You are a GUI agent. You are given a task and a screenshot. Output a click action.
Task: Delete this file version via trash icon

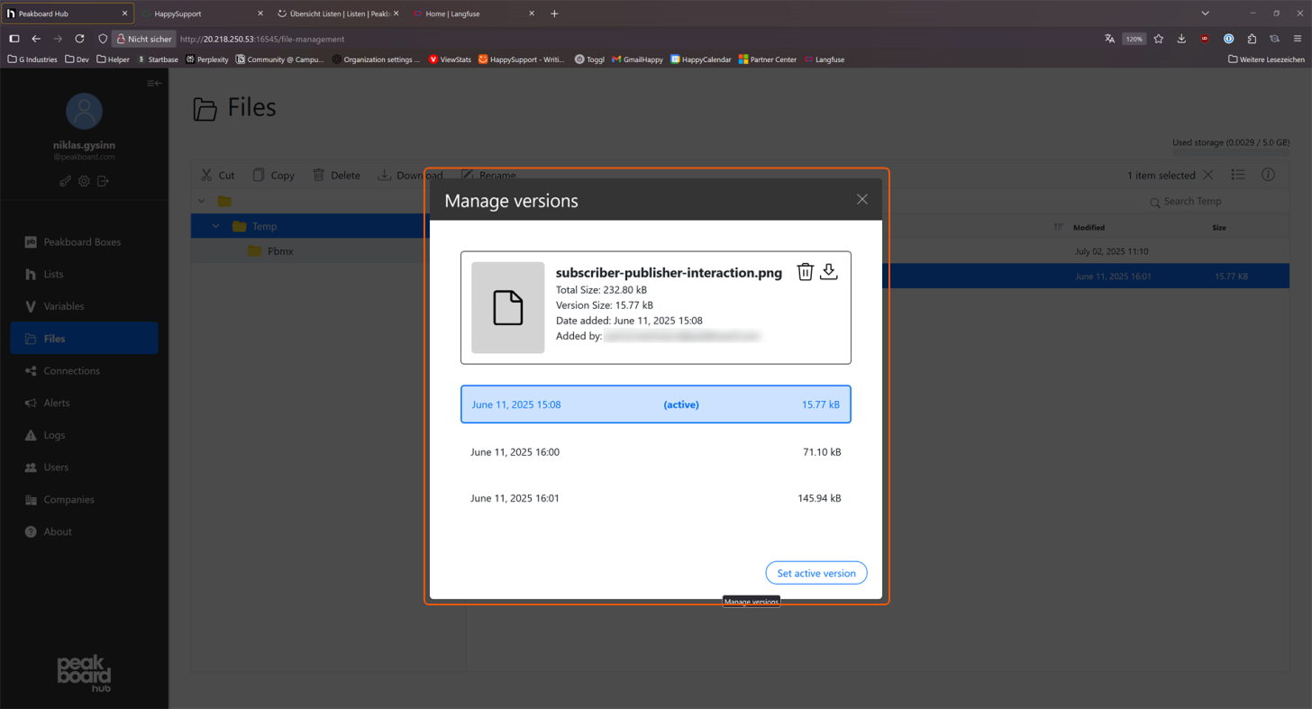tap(805, 270)
